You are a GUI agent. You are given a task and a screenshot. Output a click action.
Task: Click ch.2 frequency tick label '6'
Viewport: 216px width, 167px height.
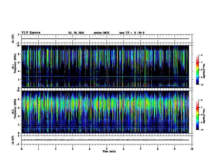(19, 108)
